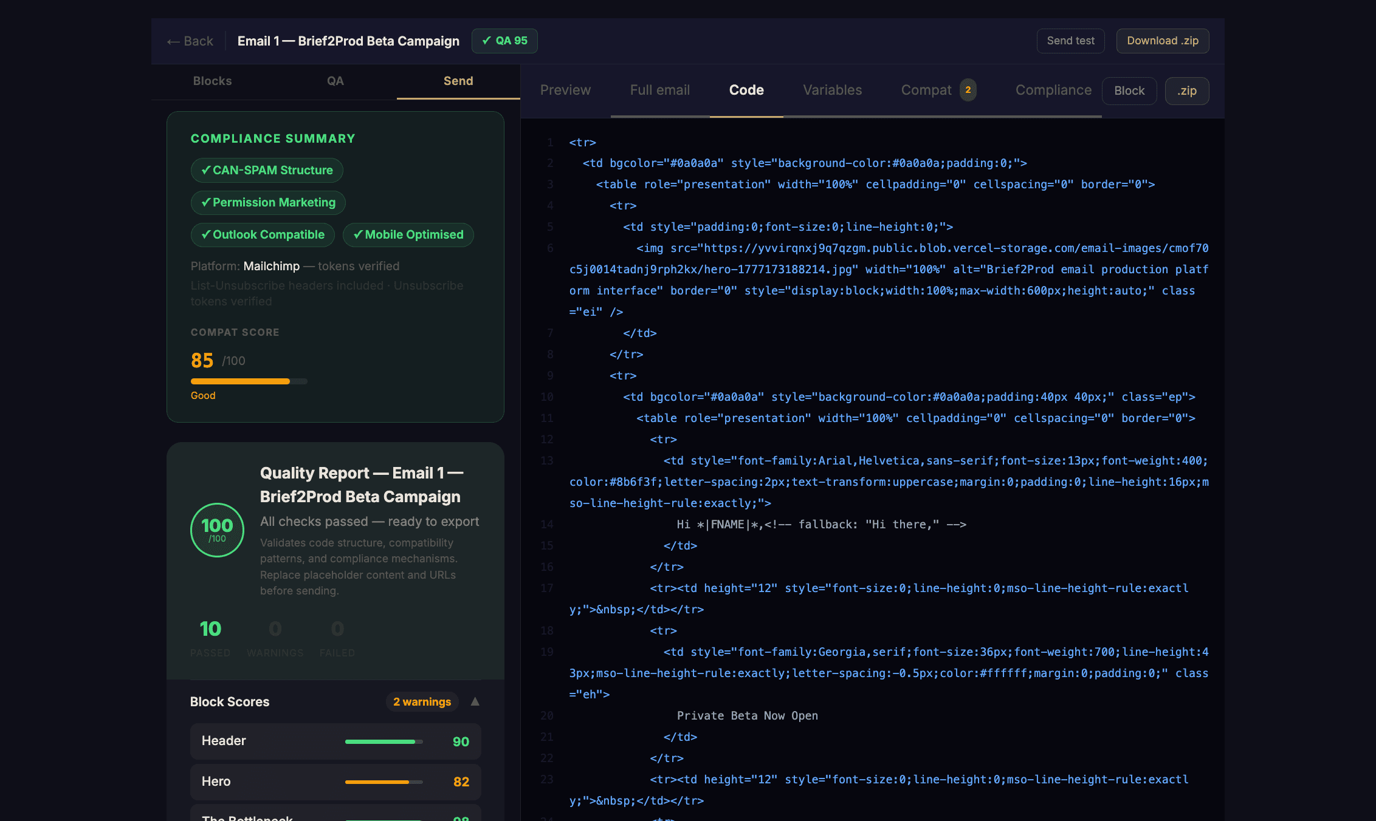Click the Outlook Compatible badge
1376x821 pixels.
(263, 234)
